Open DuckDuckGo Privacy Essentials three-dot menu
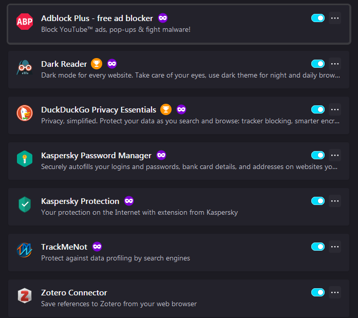 pos(335,109)
